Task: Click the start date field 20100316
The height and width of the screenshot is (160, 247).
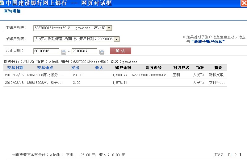Action: tap(46, 51)
